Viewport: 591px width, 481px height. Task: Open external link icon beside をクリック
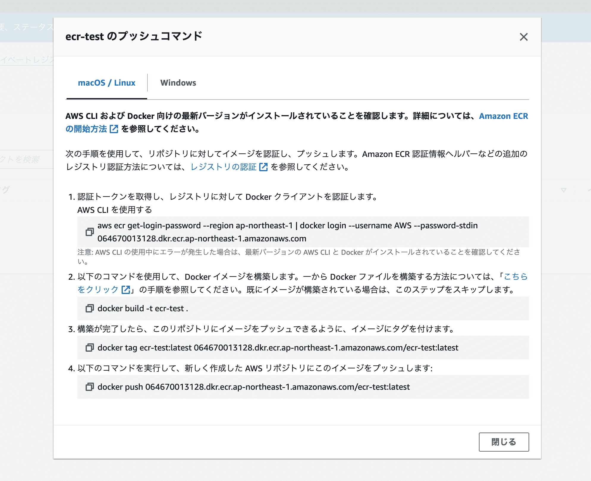tap(126, 290)
